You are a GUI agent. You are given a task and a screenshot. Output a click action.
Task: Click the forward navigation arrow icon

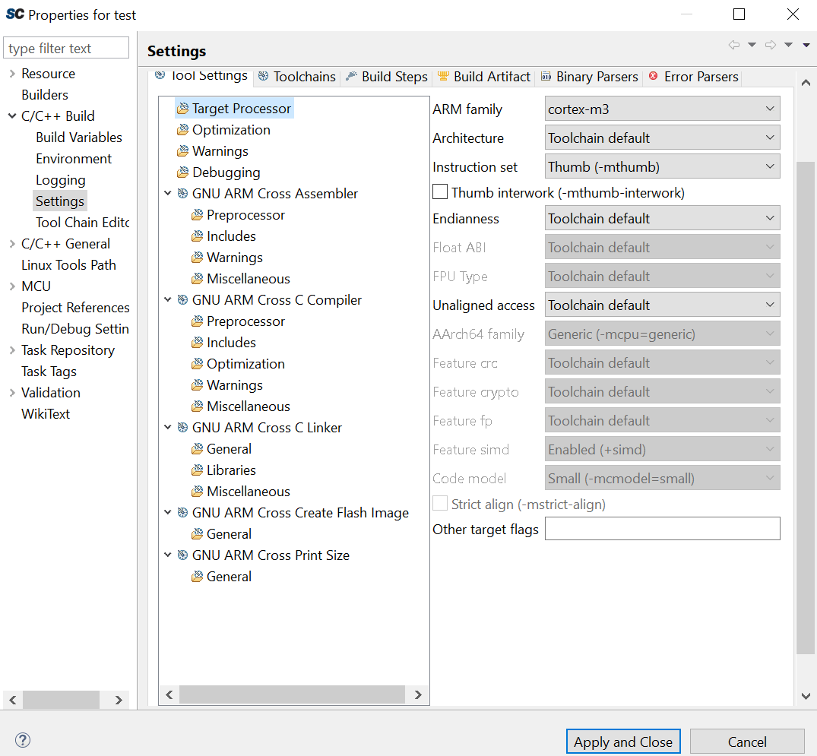point(770,46)
